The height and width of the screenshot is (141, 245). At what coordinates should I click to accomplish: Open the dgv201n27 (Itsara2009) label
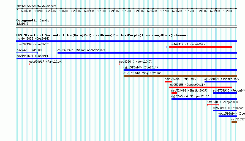pos(222,79)
